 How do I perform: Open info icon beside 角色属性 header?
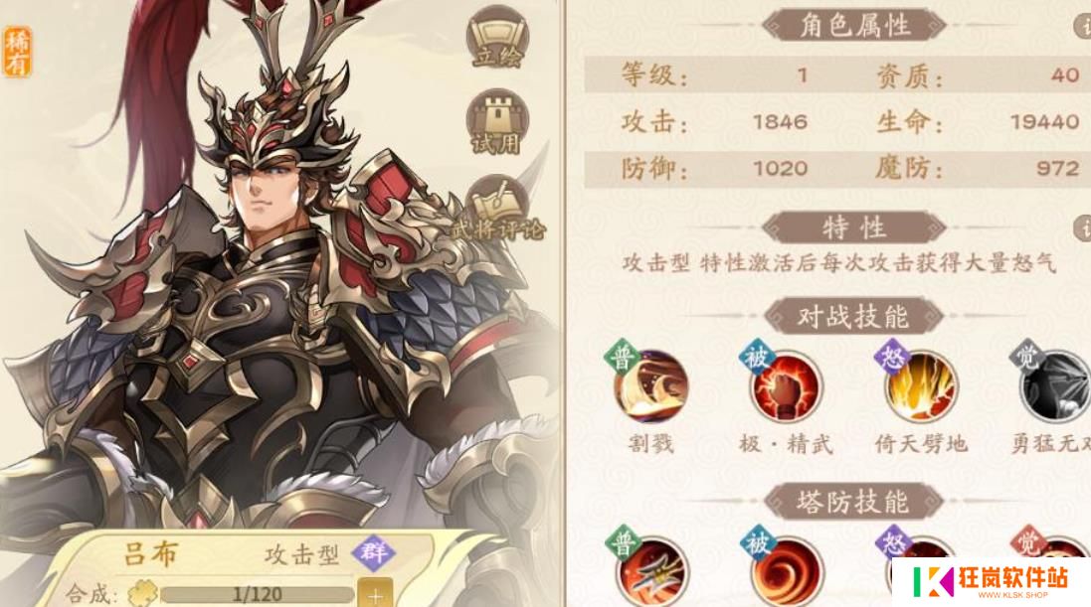(1083, 26)
